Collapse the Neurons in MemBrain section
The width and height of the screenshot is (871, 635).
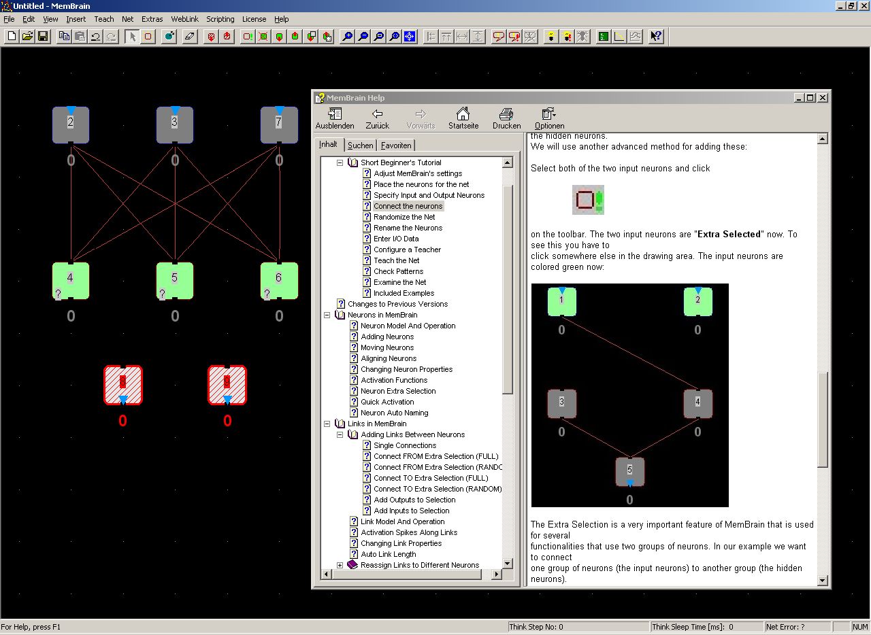(327, 315)
